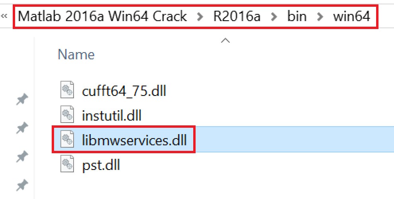Select the libmwservices.dll file name
Image resolution: width=394 pixels, height=199 pixels.
[134, 140]
